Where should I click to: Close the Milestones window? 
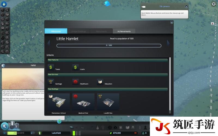pyautogui.click(x=172, y=22)
